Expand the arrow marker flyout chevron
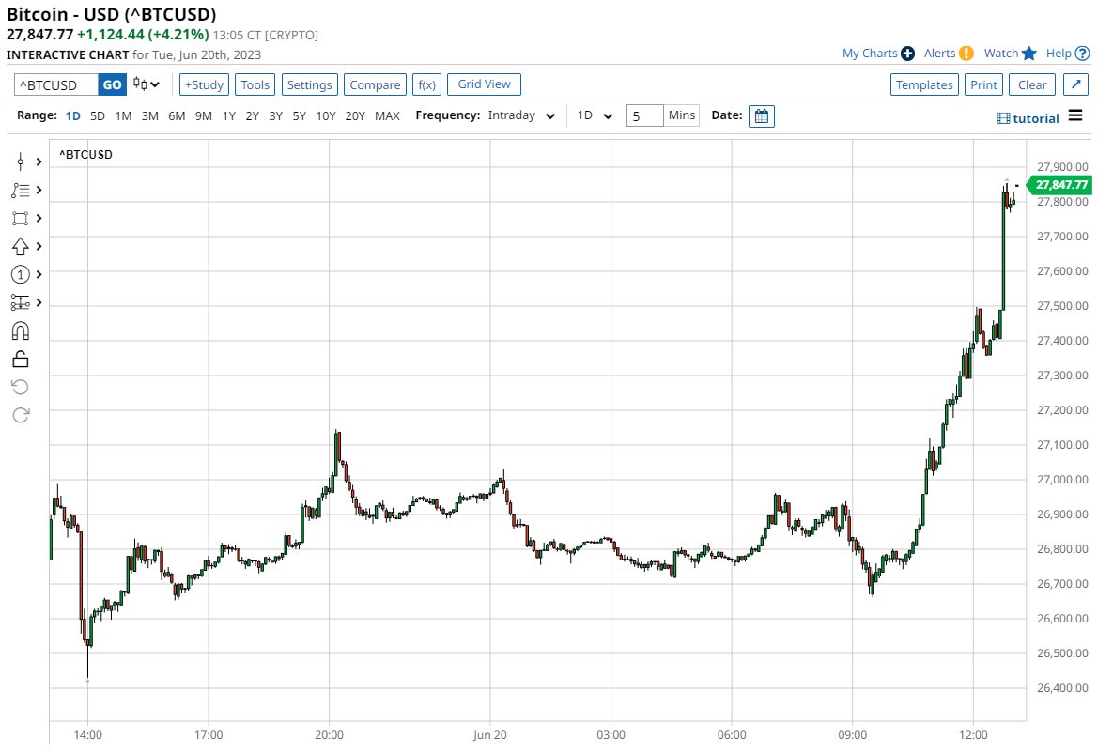 39,246
